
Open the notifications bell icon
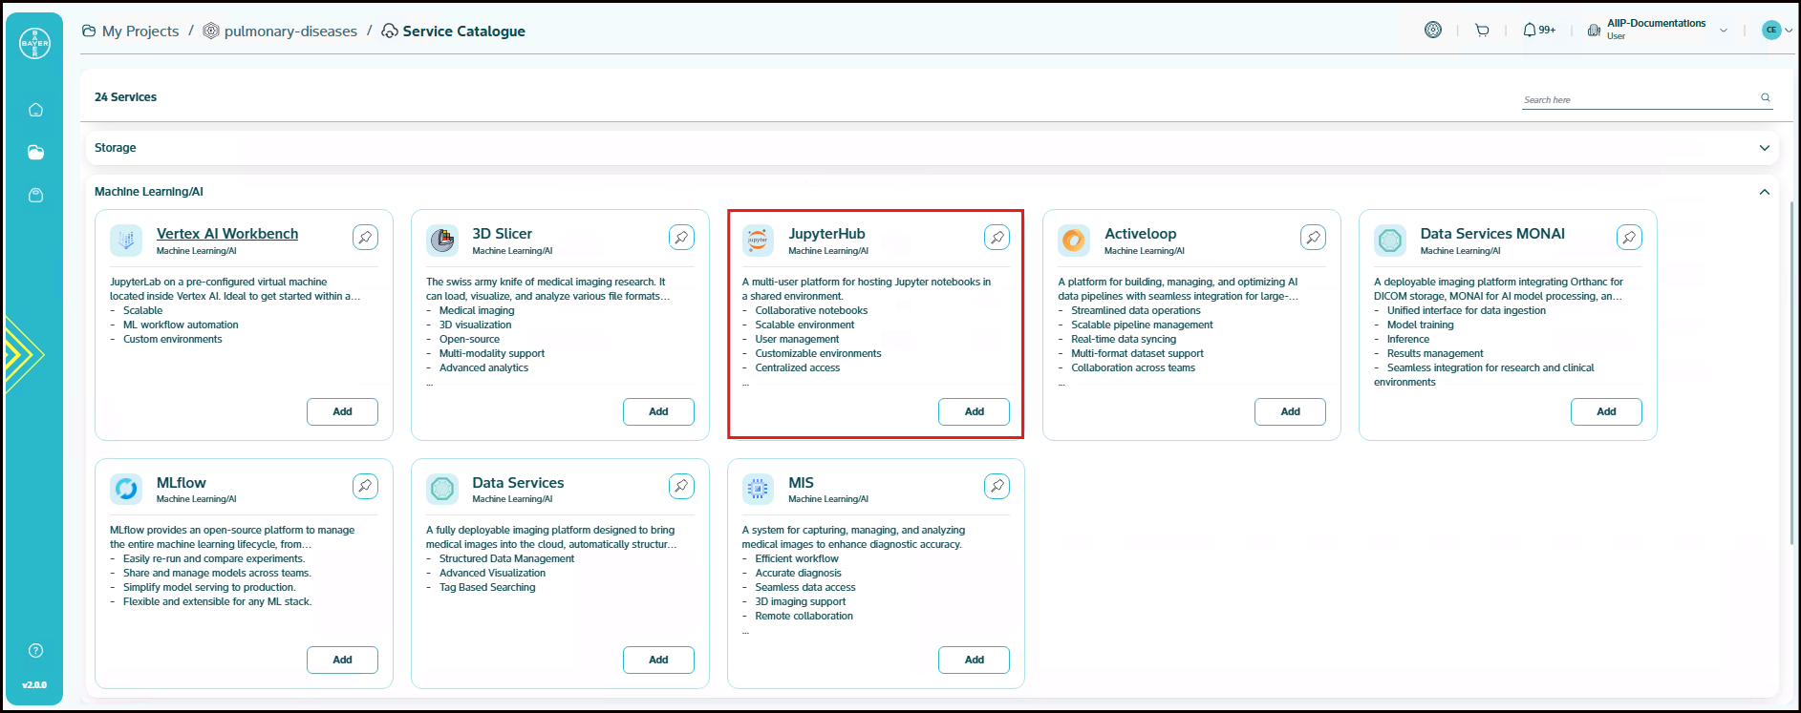(x=1530, y=31)
